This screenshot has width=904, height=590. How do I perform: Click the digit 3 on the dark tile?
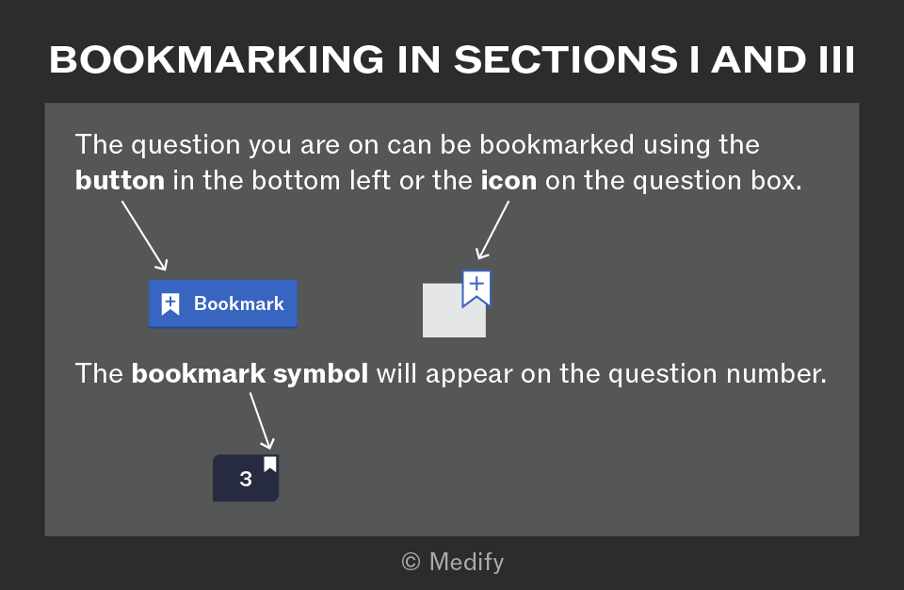click(246, 479)
